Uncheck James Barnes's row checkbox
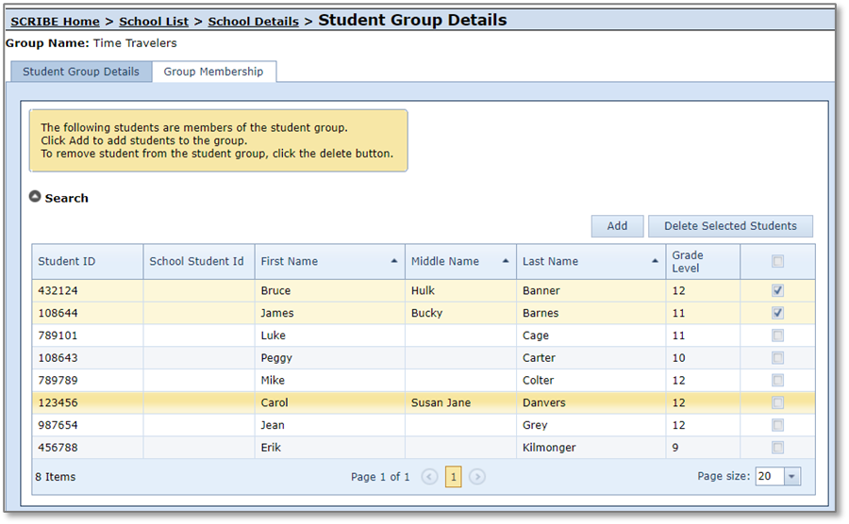Screen dimensions: 849x524 point(777,313)
